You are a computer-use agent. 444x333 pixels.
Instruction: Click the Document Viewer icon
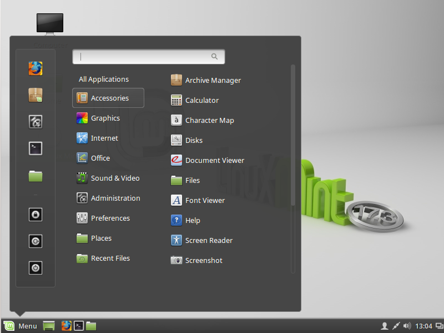tap(176, 160)
